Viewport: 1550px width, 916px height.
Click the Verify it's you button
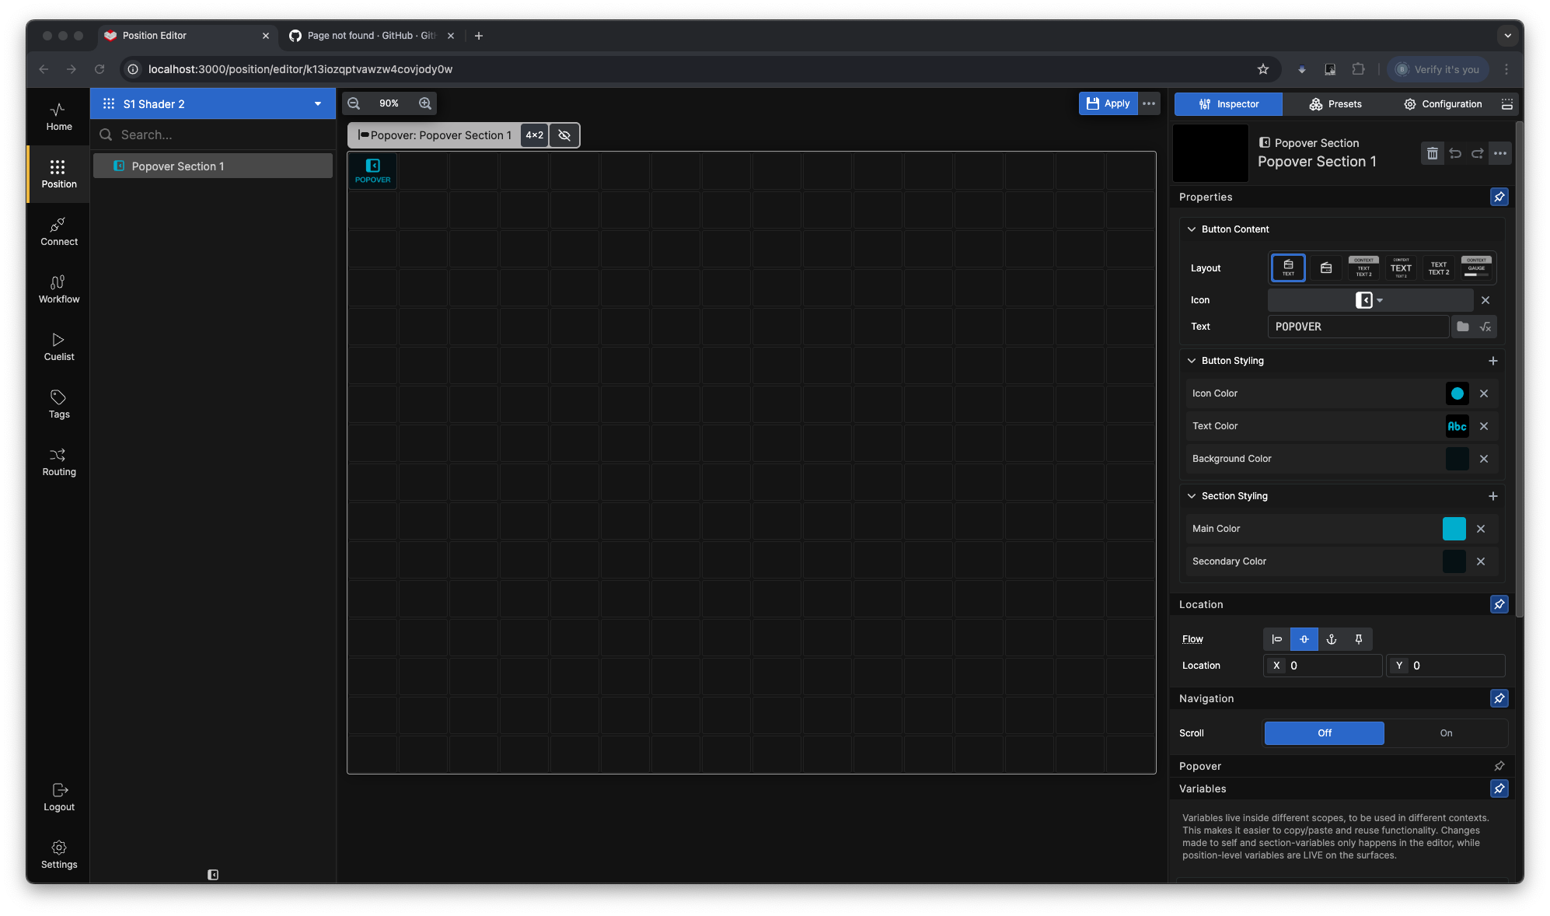point(1438,69)
